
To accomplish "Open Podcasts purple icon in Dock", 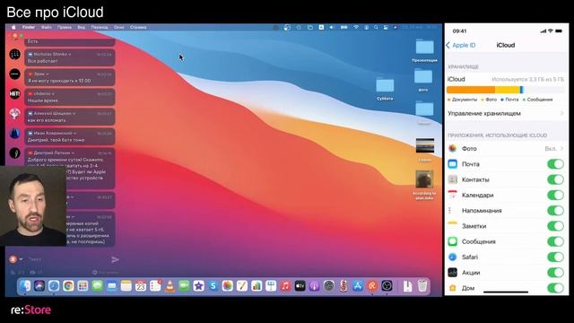I will tap(315, 285).
